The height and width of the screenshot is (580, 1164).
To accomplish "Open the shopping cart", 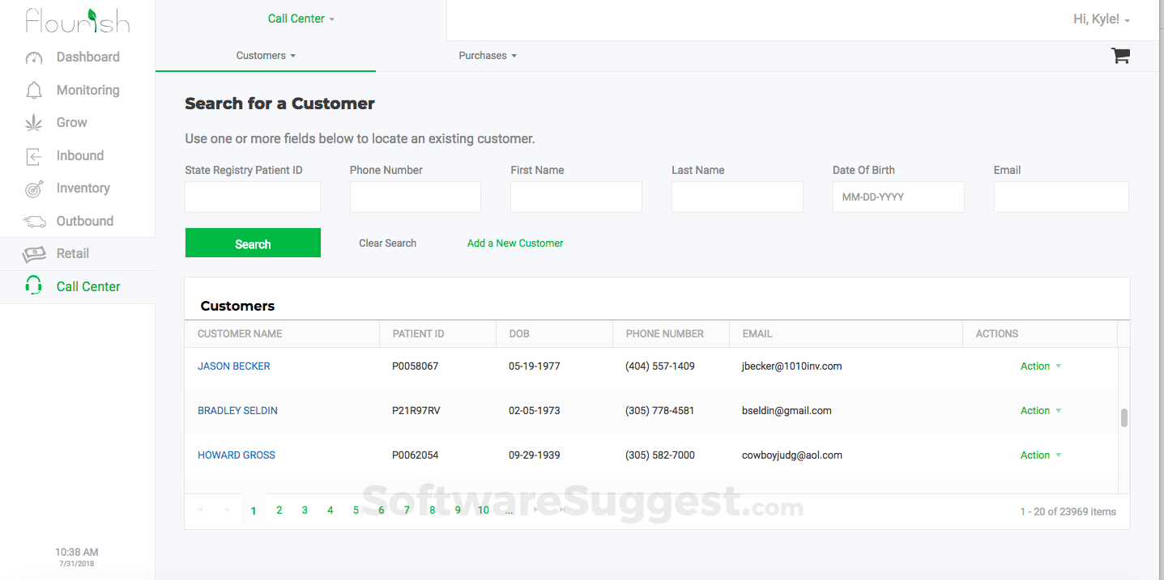I will (x=1120, y=56).
